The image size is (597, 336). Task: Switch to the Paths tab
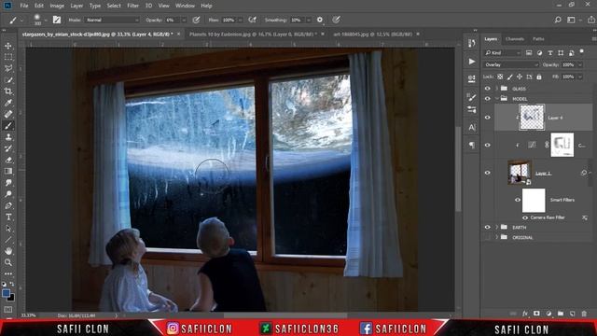click(x=538, y=39)
